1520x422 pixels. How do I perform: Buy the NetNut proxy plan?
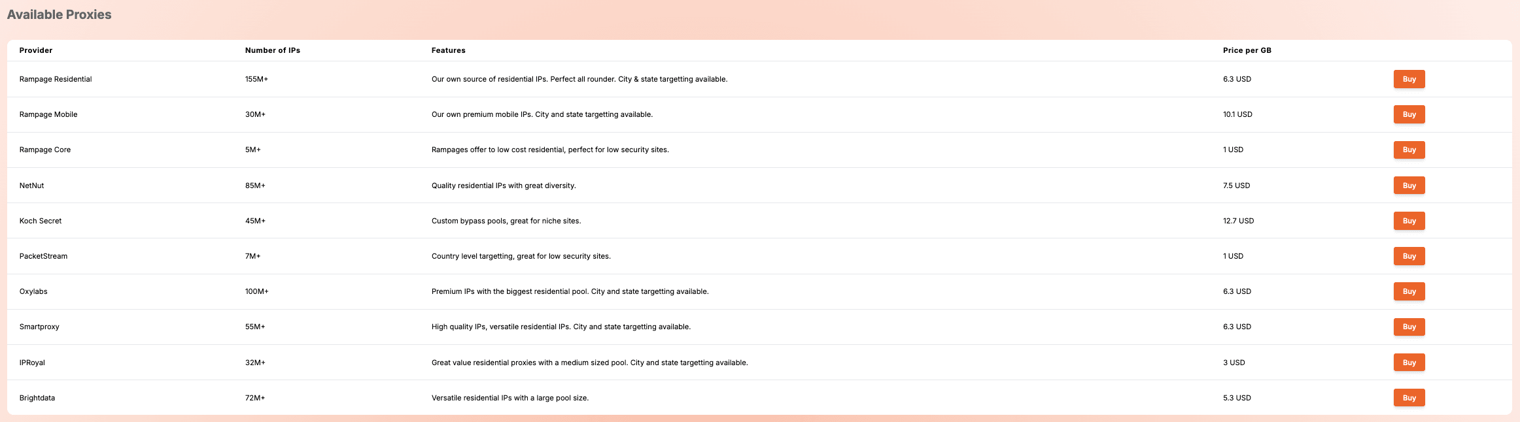click(1409, 186)
